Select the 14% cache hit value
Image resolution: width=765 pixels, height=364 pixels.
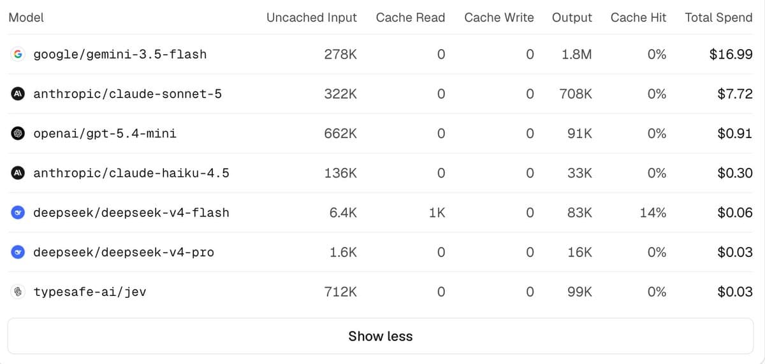653,213
